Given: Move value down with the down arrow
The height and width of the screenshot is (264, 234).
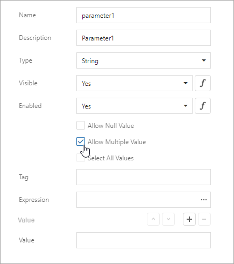Looking at the screenshot, I should tap(168, 219).
